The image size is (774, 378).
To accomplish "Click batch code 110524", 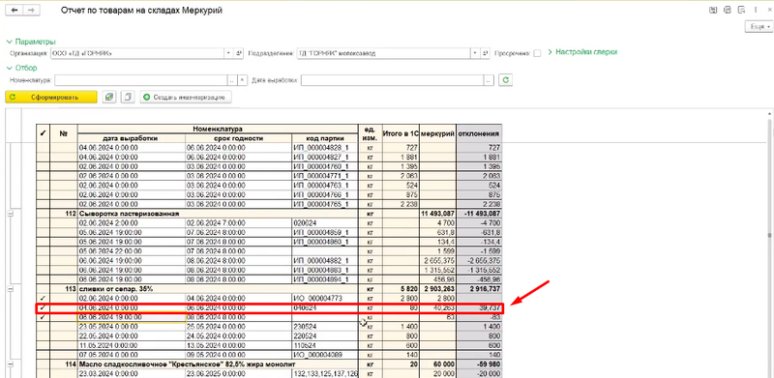I will 304,345.
